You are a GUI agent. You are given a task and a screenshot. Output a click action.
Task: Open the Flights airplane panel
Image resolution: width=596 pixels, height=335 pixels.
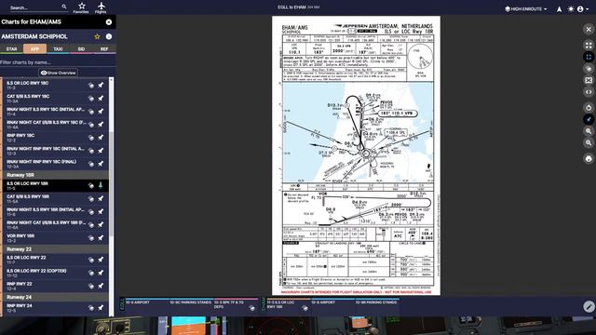click(101, 7)
